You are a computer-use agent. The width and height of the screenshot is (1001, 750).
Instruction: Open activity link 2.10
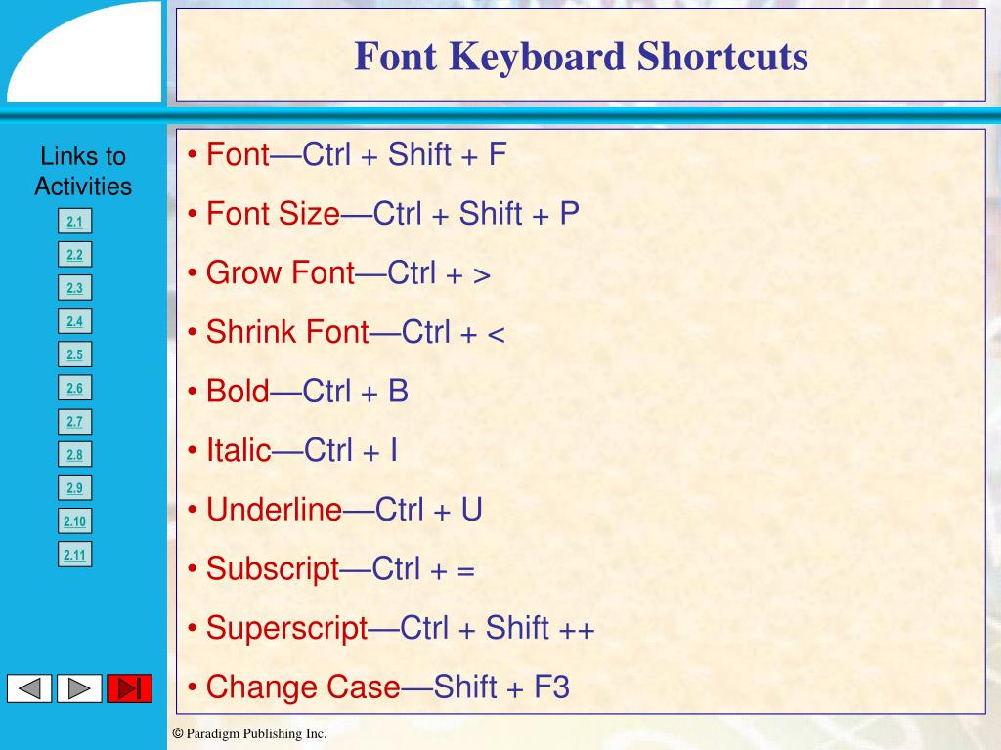pos(74,521)
